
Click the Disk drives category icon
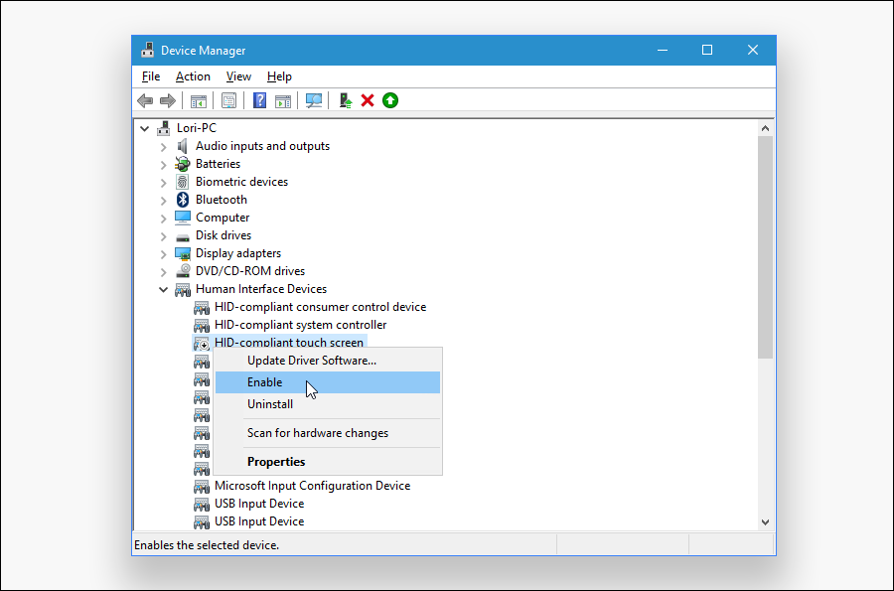183,236
